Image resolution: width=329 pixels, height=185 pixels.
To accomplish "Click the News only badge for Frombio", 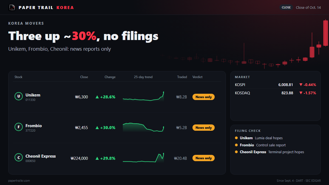I will [203, 128].
